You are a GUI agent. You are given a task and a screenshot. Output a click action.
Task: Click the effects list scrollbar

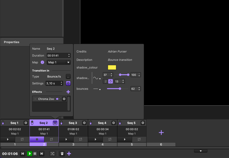(69, 103)
